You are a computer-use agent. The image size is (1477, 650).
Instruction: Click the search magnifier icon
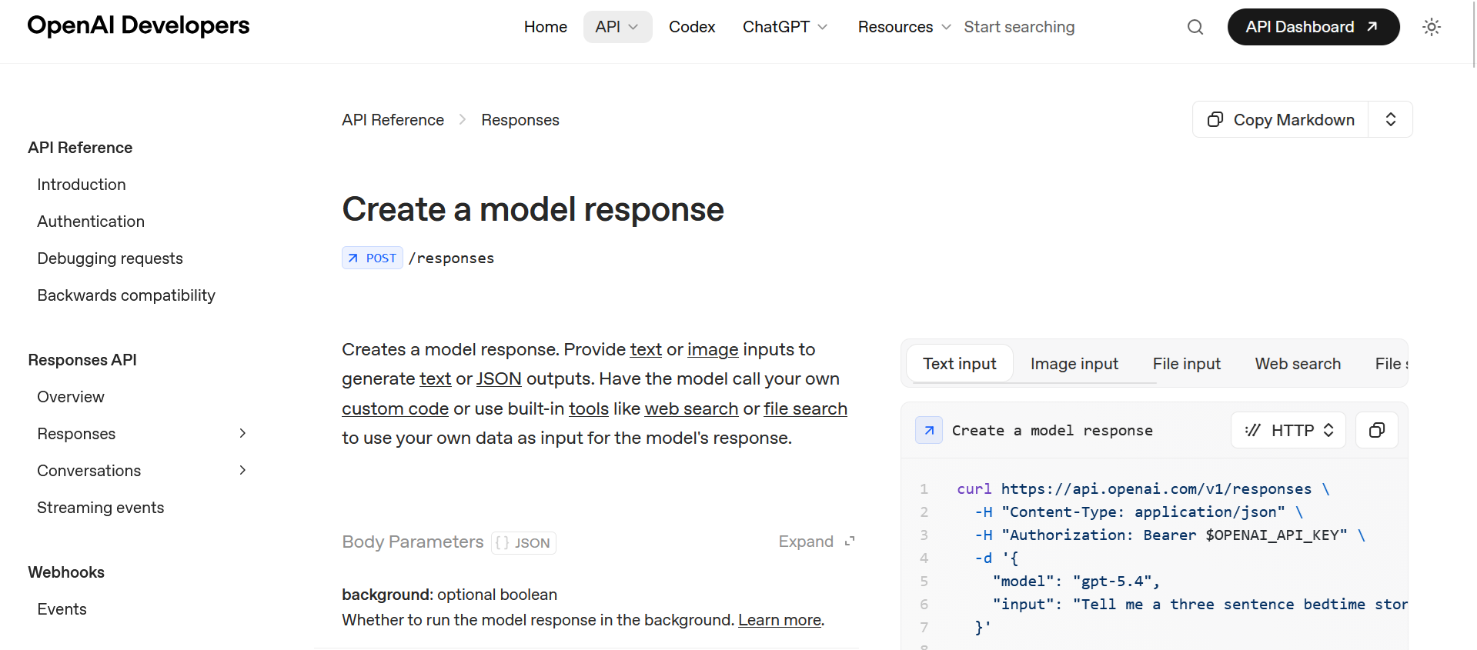(x=1195, y=27)
